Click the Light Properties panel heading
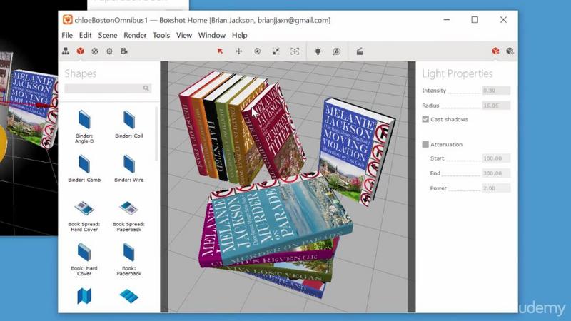The width and height of the screenshot is (571, 321). [458, 73]
